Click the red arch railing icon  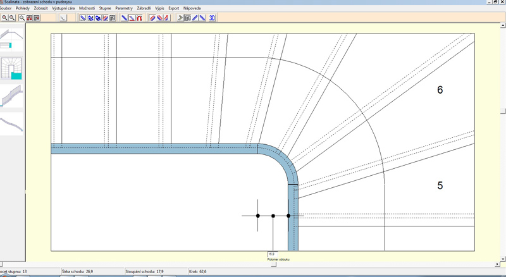(x=139, y=18)
